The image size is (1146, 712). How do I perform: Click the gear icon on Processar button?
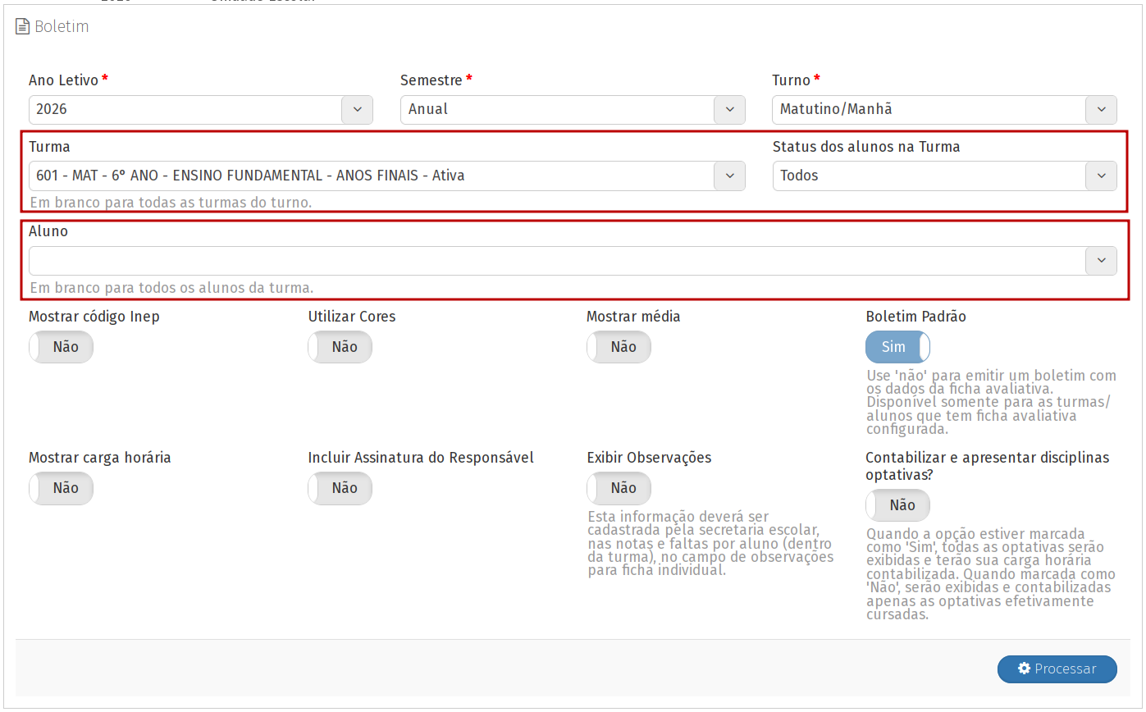coord(1024,669)
